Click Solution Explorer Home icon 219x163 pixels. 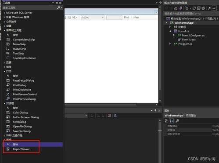click(176, 8)
